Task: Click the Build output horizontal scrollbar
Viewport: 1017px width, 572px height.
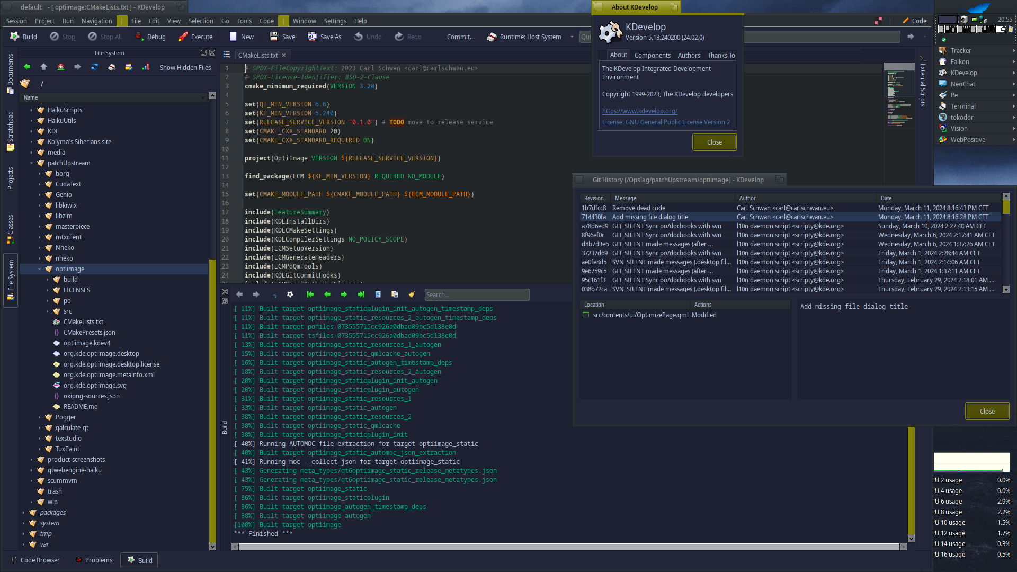Action: (569, 547)
